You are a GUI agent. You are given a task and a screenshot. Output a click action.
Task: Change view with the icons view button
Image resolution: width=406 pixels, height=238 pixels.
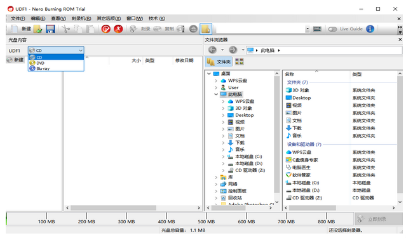click(239, 62)
